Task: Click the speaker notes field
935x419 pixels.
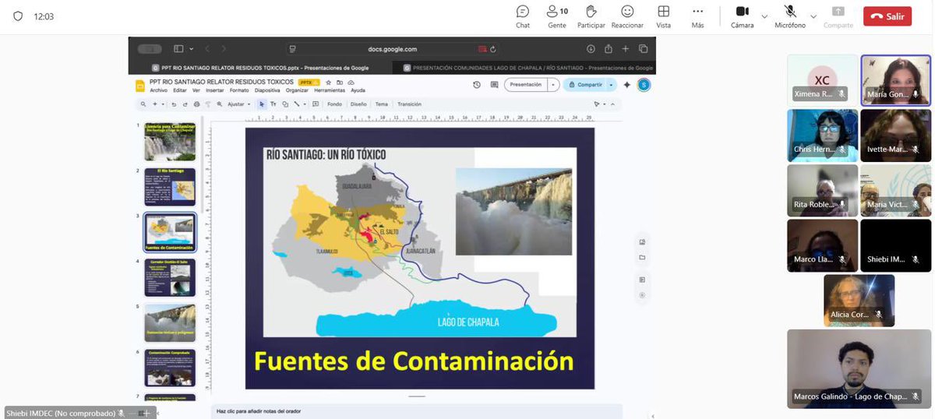Action: [417, 410]
